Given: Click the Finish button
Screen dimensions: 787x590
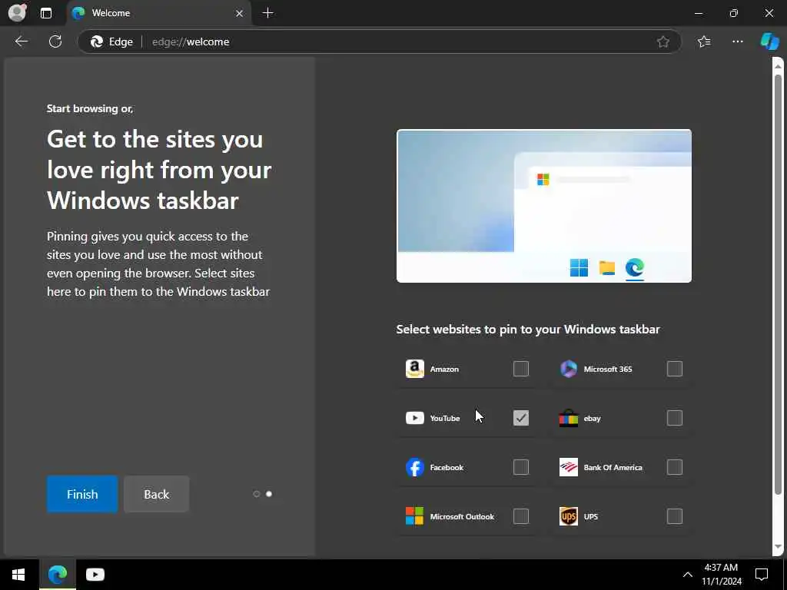Looking at the screenshot, I should (x=82, y=494).
